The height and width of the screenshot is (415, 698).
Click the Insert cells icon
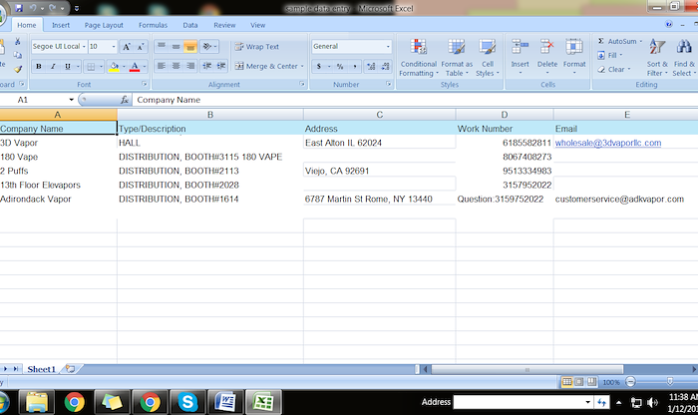pyautogui.click(x=520, y=47)
